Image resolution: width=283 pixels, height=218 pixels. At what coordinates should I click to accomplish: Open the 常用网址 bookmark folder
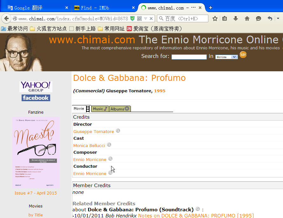pyautogui.click(x=111, y=29)
